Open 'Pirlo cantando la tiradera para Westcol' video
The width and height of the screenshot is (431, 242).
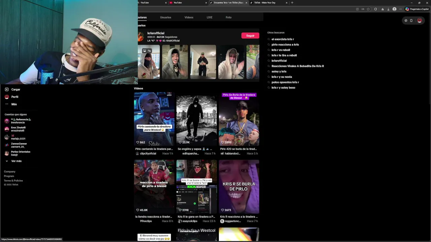point(154,119)
